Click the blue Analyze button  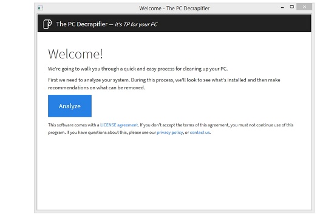tap(70, 106)
